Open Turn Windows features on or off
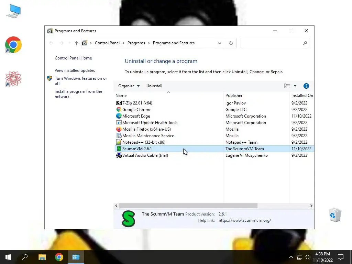Image resolution: width=352 pixels, height=264 pixels. coord(81,81)
